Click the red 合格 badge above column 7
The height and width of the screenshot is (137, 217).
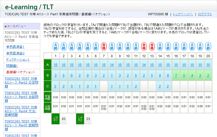click(104, 47)
